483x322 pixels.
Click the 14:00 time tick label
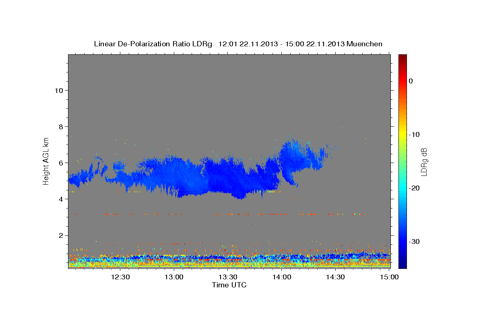[x=282, y=277]
